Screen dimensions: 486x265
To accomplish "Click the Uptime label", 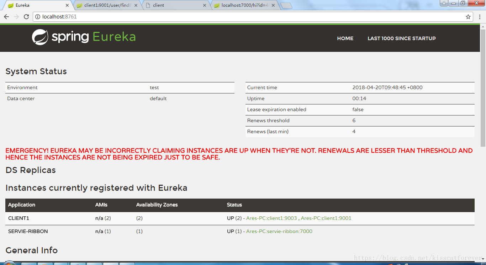I will coord(256,98).
